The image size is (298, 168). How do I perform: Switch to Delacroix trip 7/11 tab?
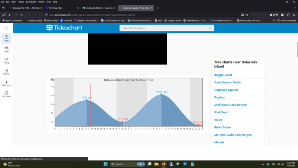click(25, 8)
